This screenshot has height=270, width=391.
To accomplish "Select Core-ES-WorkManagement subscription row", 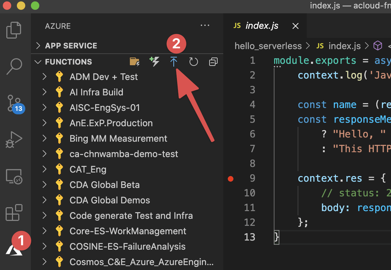I will tap(127, 231).
